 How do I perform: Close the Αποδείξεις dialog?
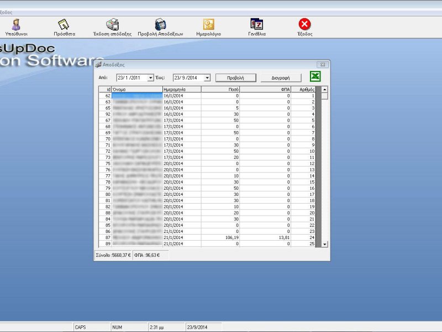[323, 65]
